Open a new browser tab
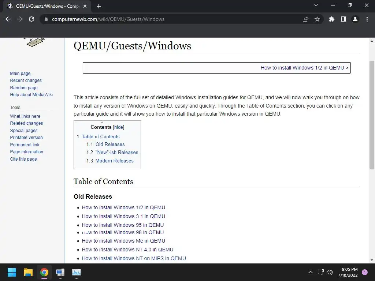 point(99,6)
